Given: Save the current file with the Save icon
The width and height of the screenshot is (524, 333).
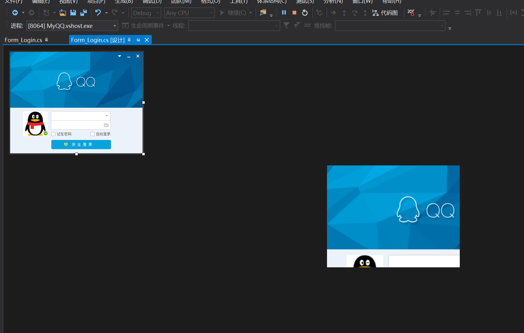Looking at the screenshot, I should (x=73, y=13).
